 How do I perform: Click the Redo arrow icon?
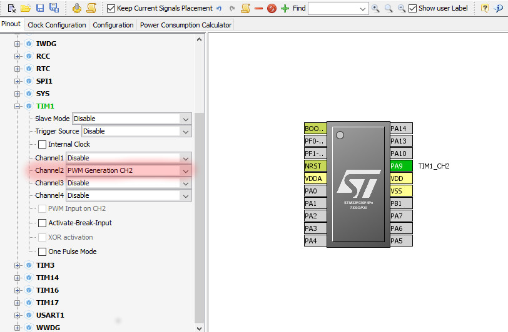(x=232, y=8)
